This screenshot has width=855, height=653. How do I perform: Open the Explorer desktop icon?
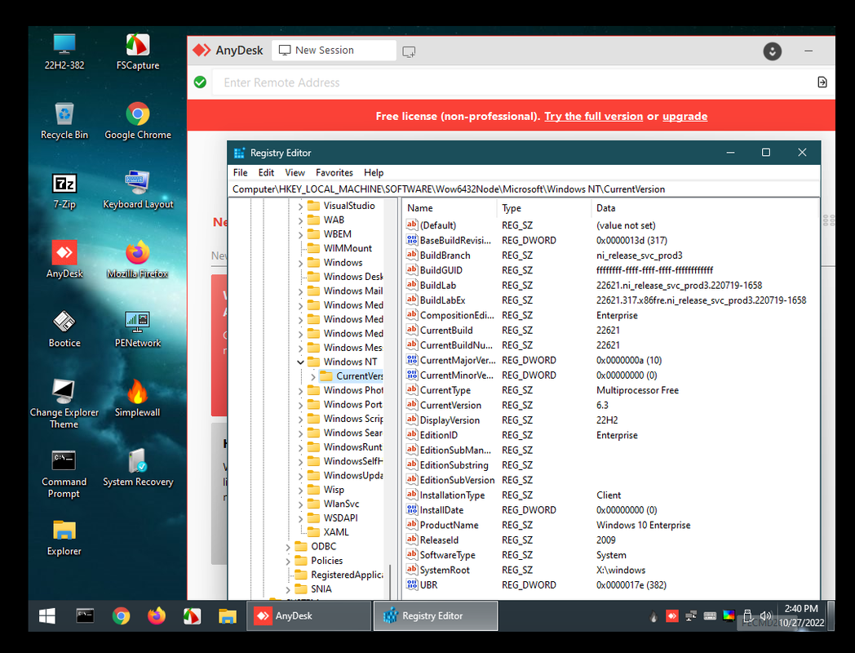[64, 537]
